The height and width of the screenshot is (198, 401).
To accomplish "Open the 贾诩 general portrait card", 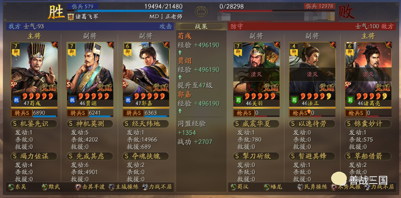I will pos(90,75).
